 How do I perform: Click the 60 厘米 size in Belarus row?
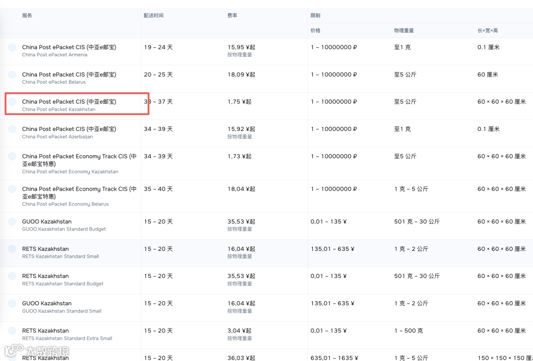coord(488,75)
